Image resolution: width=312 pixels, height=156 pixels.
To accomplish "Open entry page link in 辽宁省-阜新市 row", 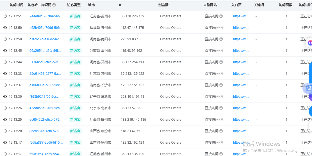I will 241,97.
